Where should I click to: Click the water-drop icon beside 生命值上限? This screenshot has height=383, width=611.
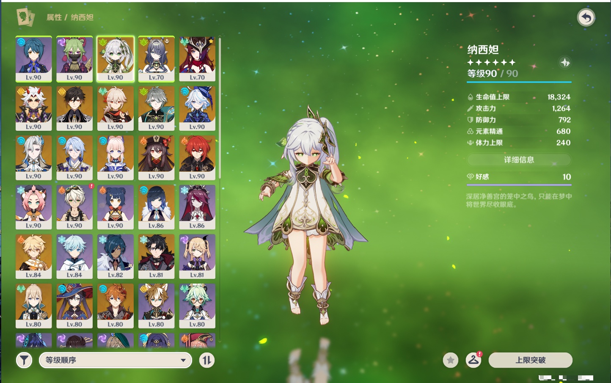(x=470, y=97)
